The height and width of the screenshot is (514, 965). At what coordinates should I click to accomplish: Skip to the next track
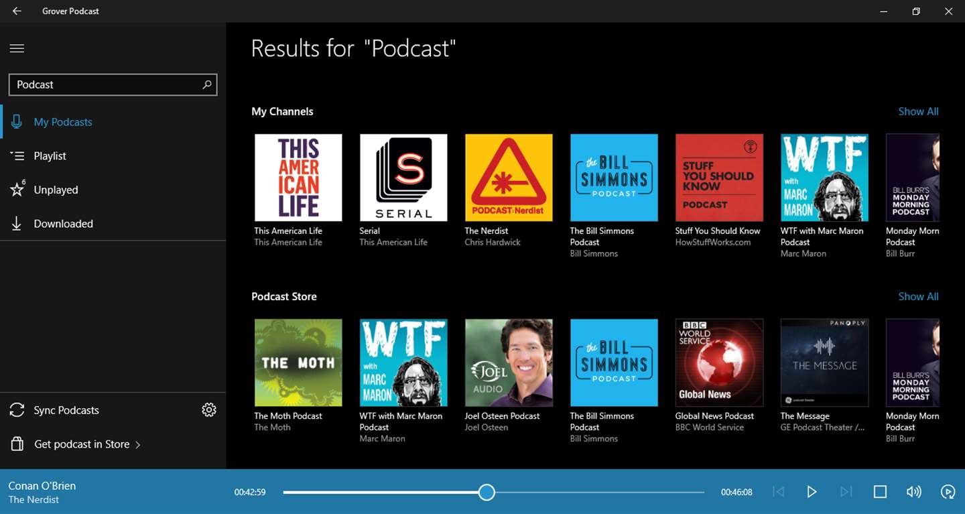[x=846, y=492]
